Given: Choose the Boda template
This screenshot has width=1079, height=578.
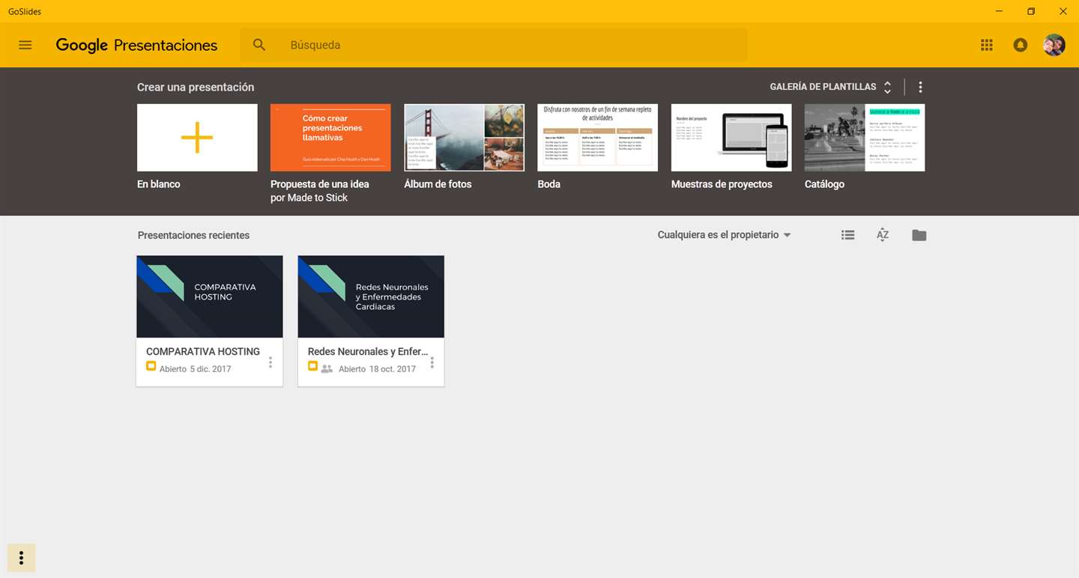Looking at the screenshot, I should tap(597, 138).
